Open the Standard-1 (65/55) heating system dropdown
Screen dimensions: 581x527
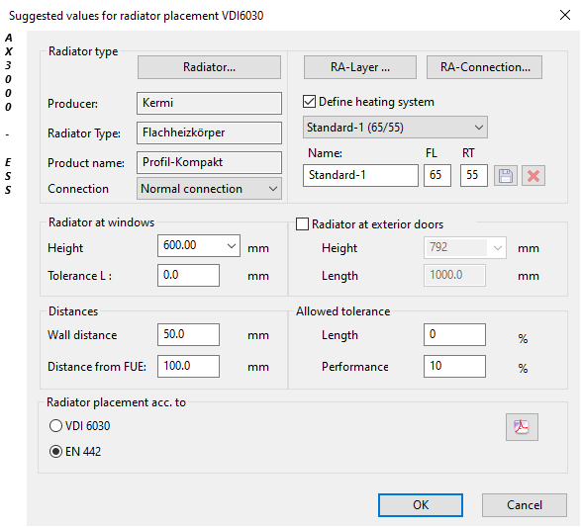(x=395, y=128)
